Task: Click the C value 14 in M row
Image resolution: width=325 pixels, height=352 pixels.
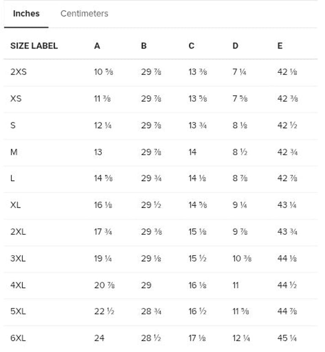Action: pos(193,152)
